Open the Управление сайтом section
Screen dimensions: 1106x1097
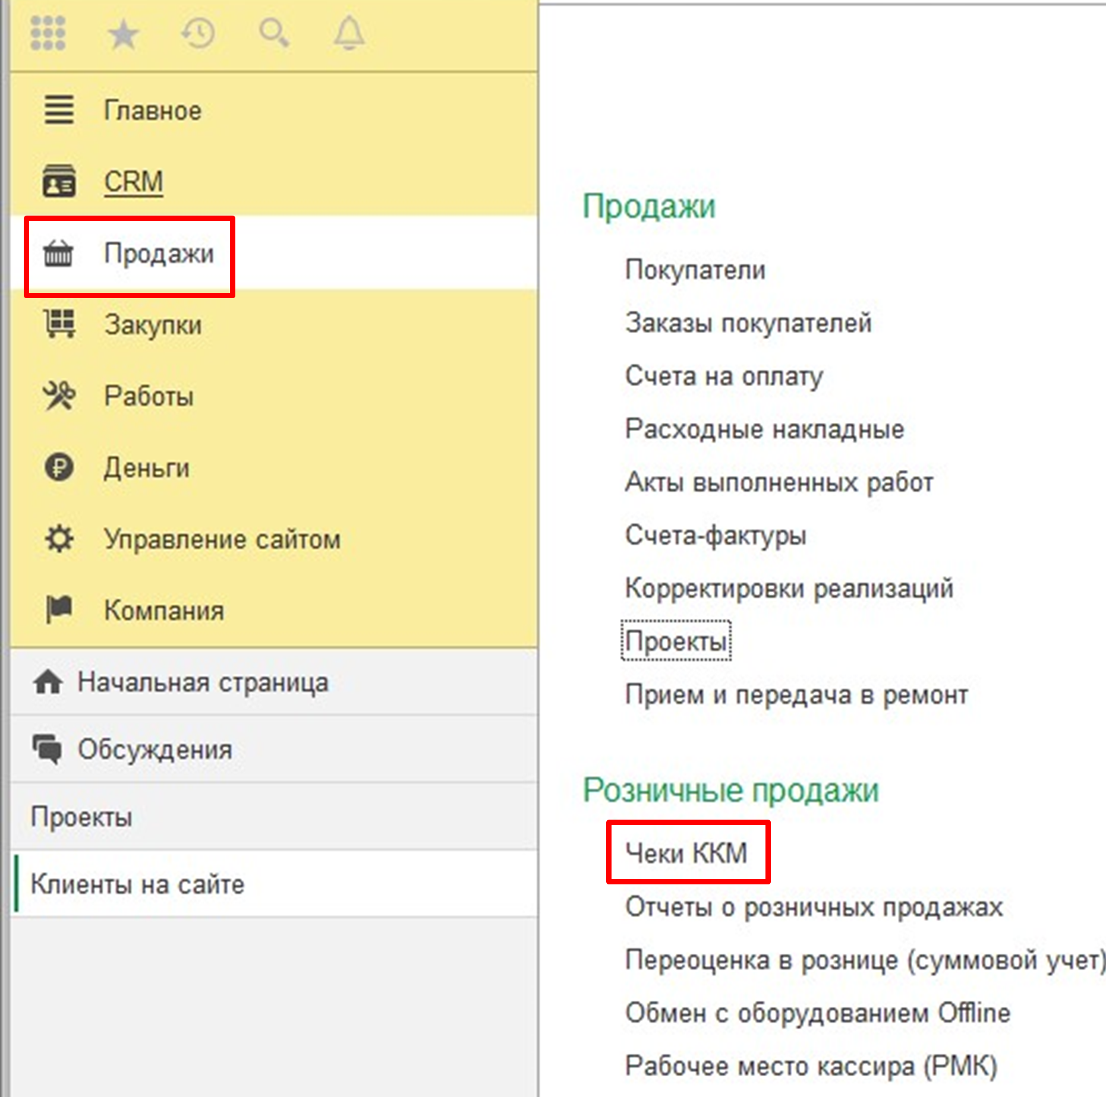pyautogui.click(x=222, y=540)
